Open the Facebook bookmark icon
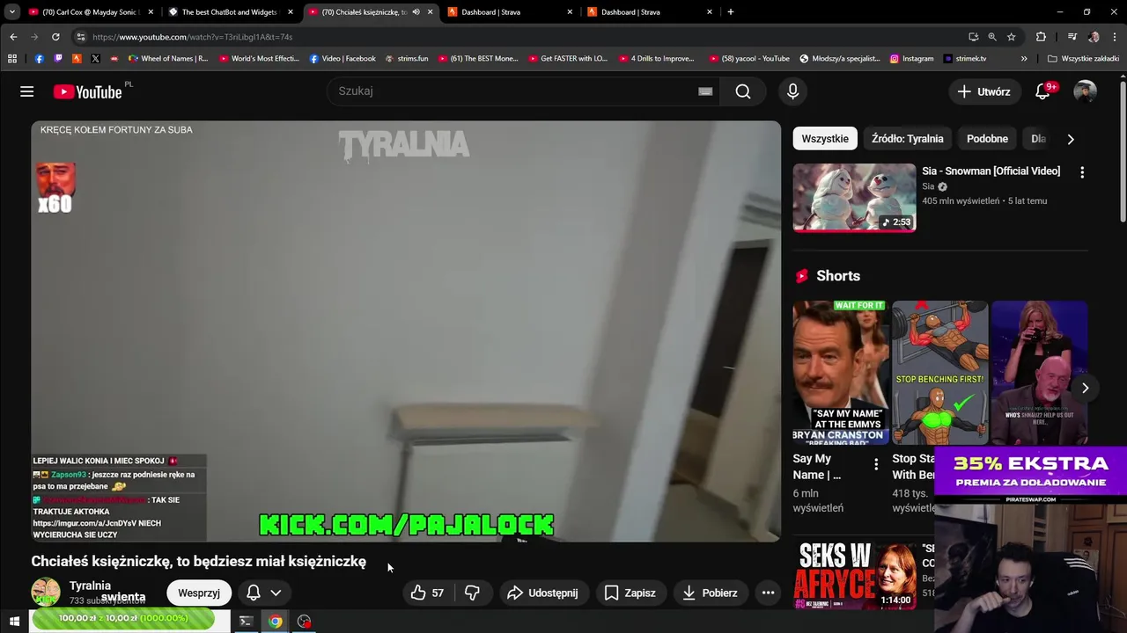 click(39, 59)
